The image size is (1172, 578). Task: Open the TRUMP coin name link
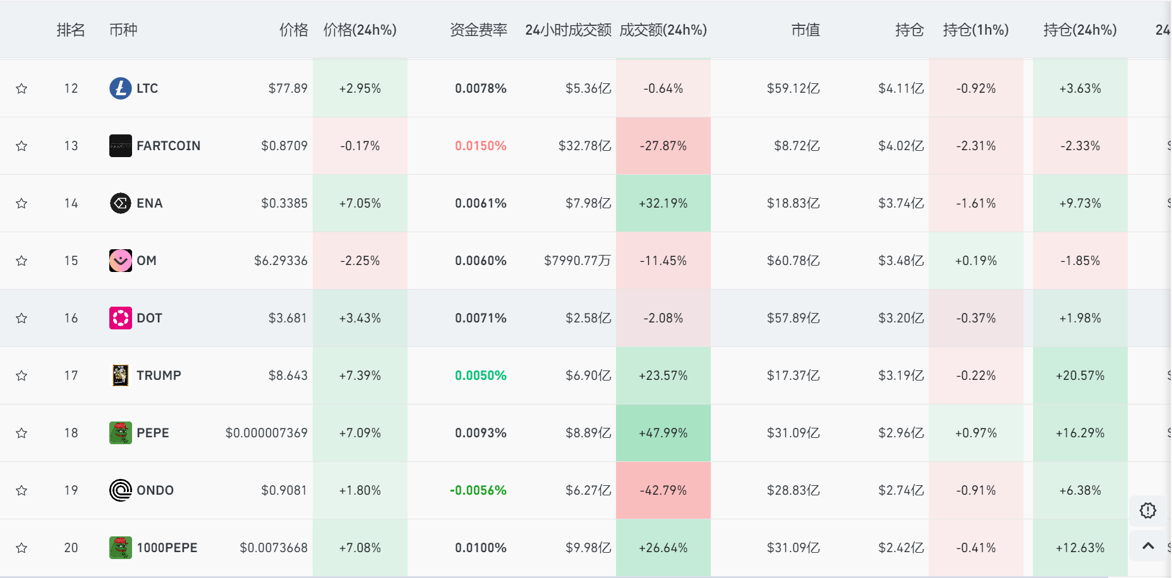coord(159,375)
